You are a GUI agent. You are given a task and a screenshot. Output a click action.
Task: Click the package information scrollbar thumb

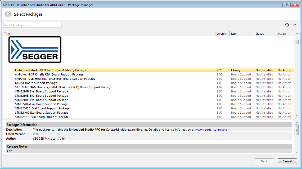[x=297, y=130]
